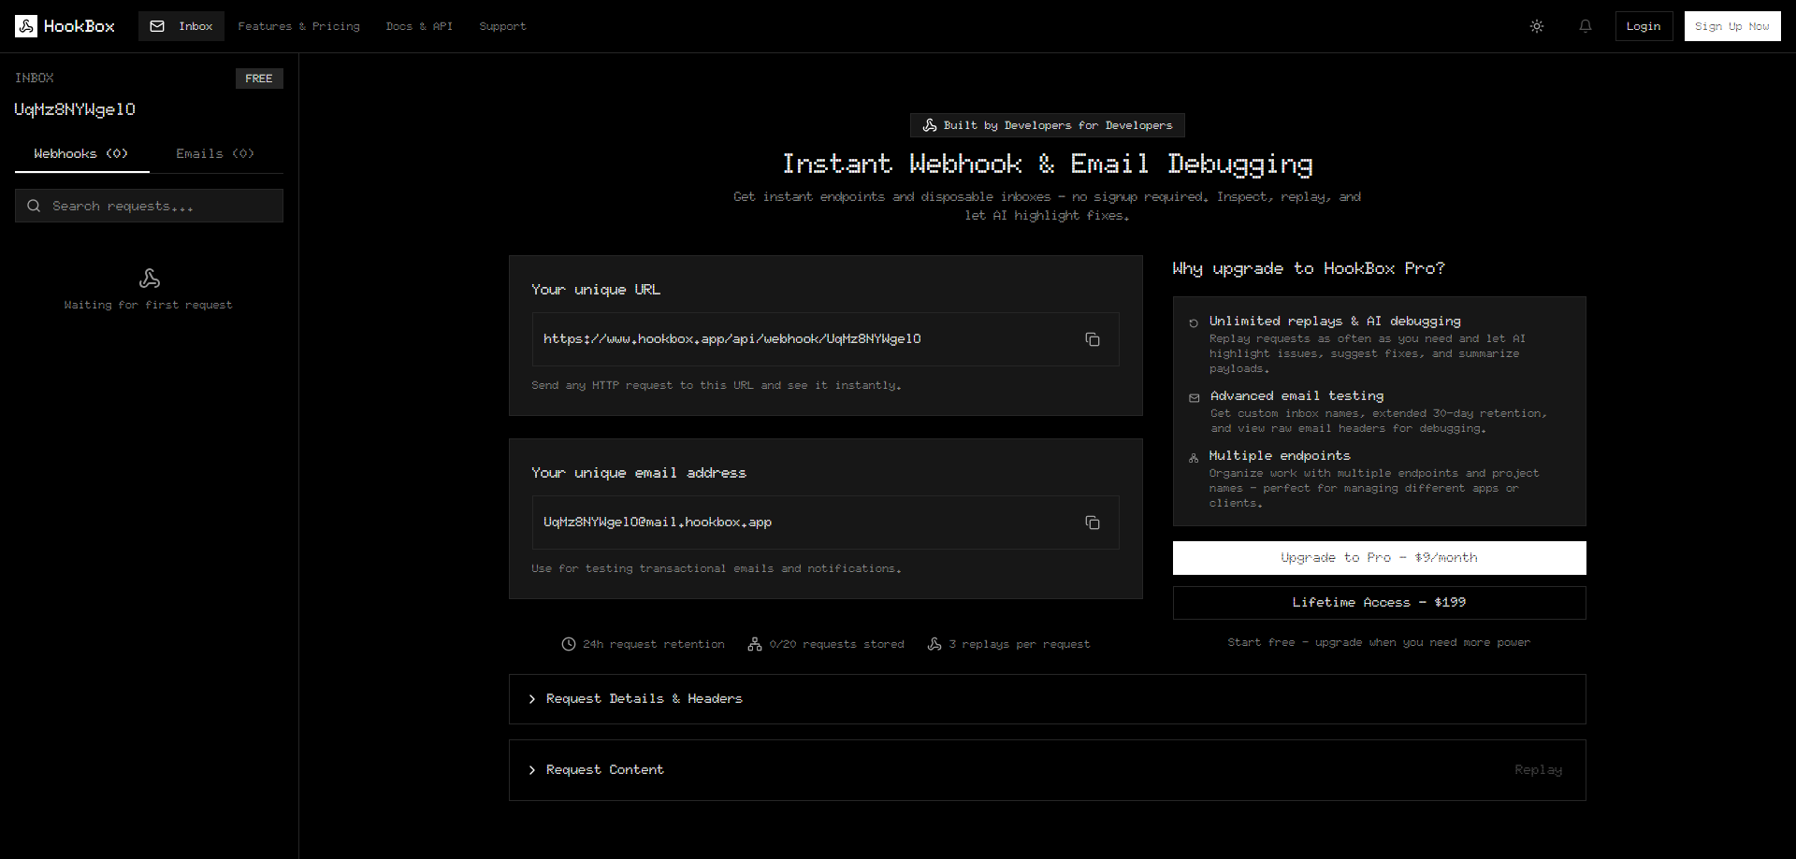Click the Upgrade to Pro button
This screenshot has height=859, width=1796.
tap(1378, 557)
